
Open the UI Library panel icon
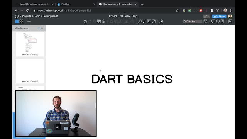coord(205,22)
